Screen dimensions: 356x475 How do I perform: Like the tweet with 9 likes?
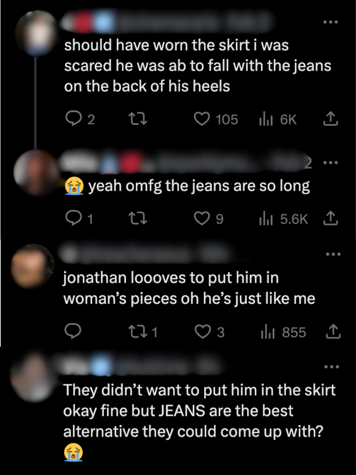[202, 219]
